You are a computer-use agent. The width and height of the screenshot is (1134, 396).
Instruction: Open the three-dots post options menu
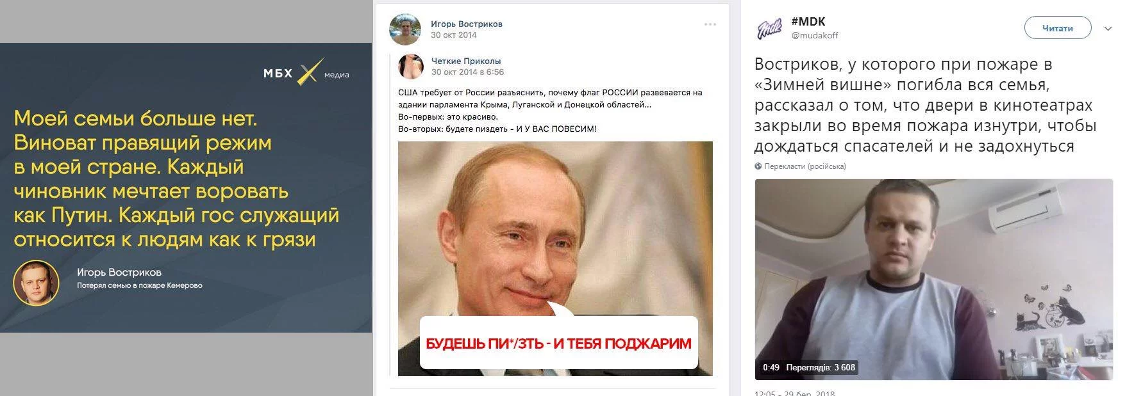point(710,24)
